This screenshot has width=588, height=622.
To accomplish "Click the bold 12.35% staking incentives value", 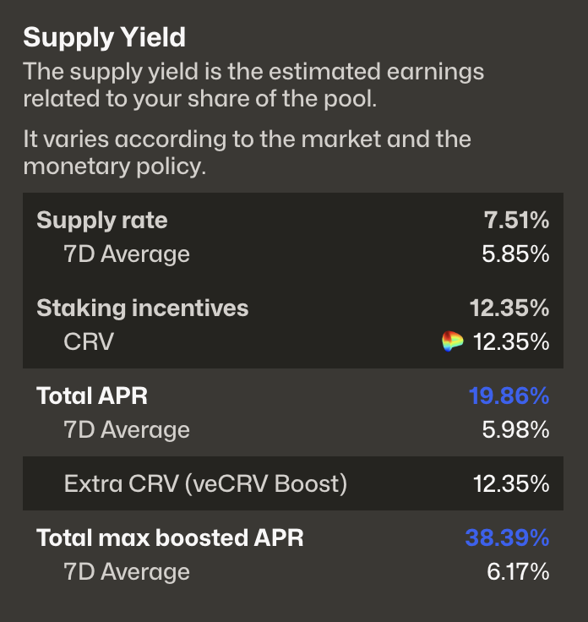I will (x=509, y=308).
